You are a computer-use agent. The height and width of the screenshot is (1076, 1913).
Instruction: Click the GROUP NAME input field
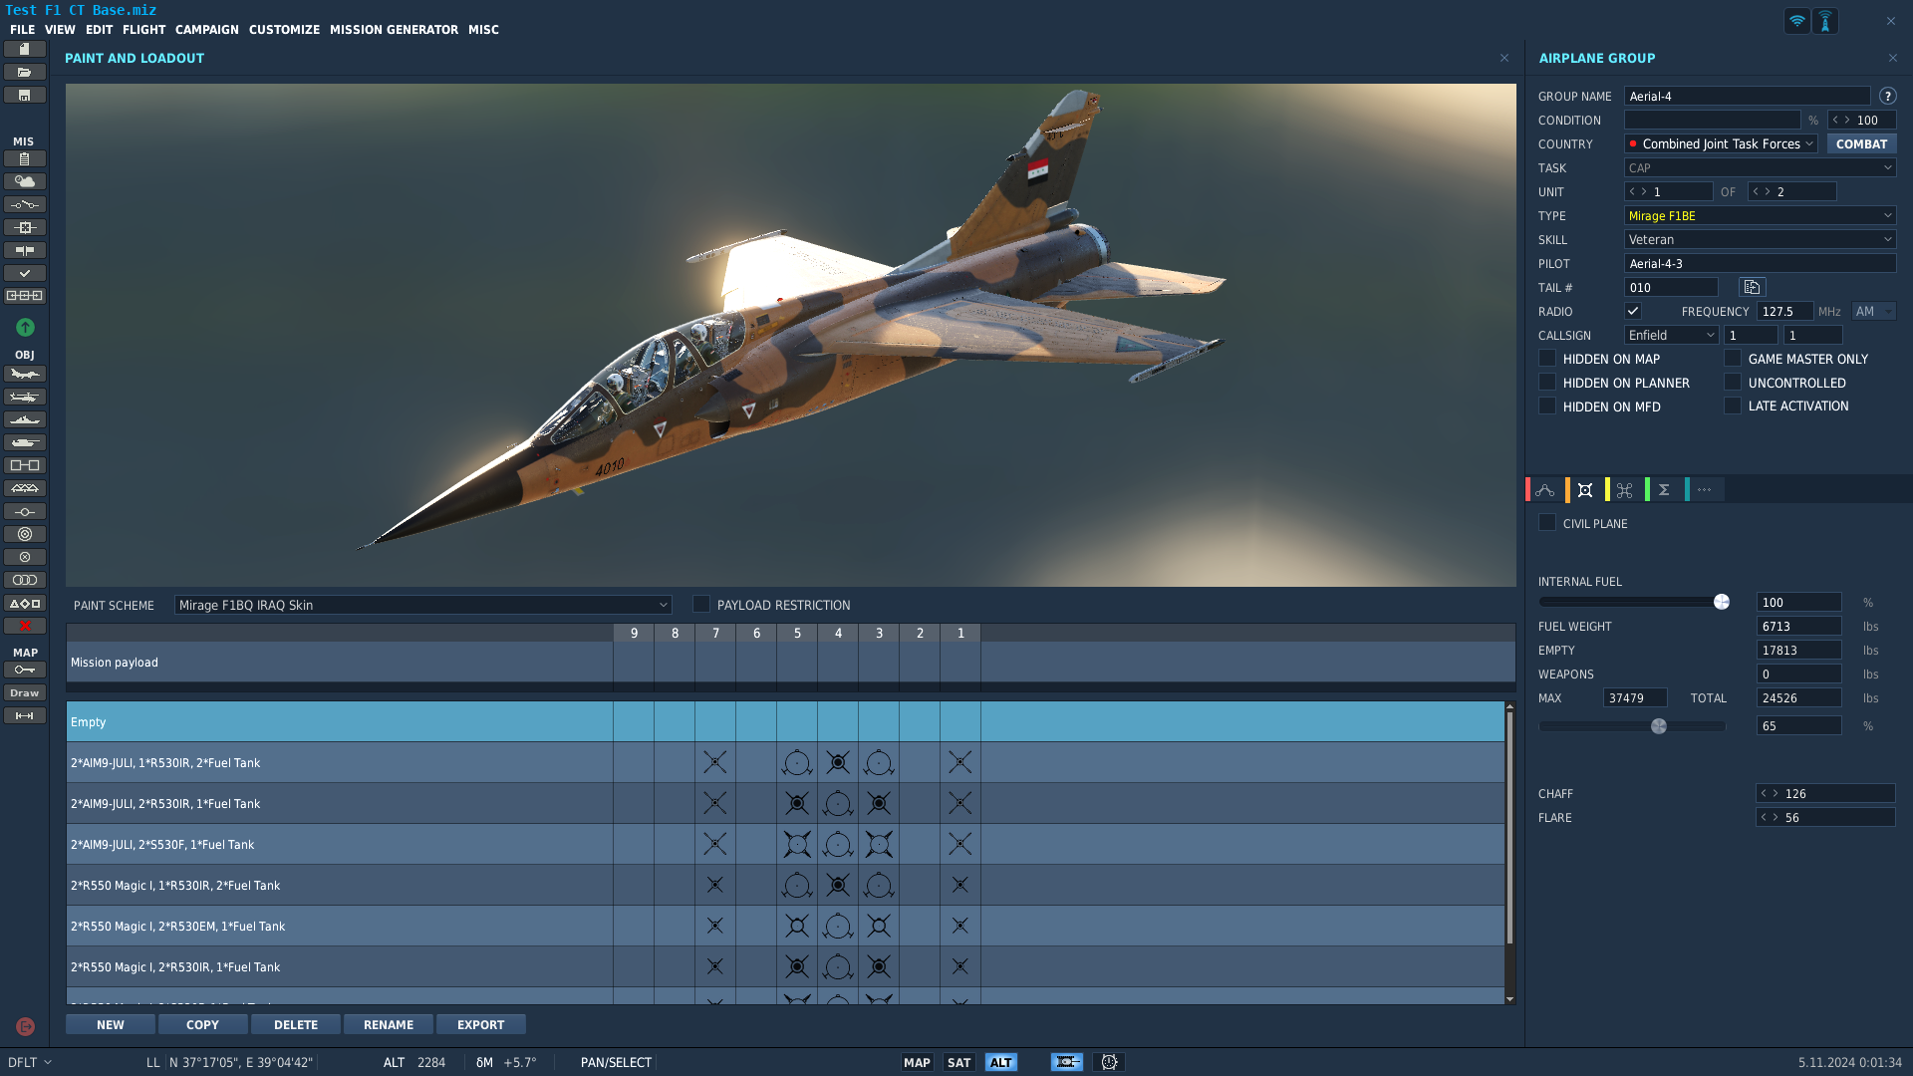coord(1747,96)
